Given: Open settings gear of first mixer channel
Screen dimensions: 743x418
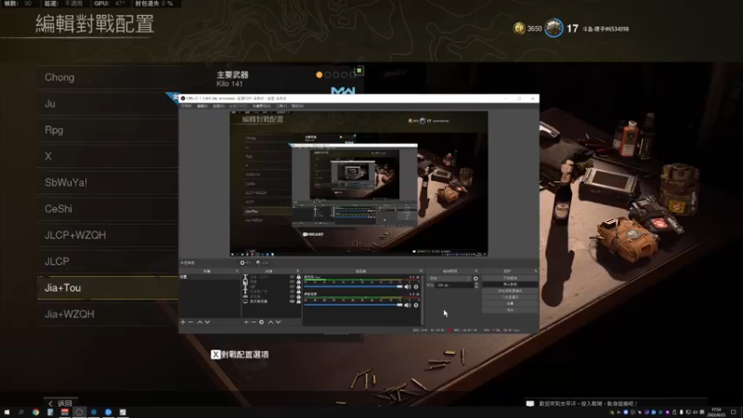Looking at the screenshot, I should point(416,287).
